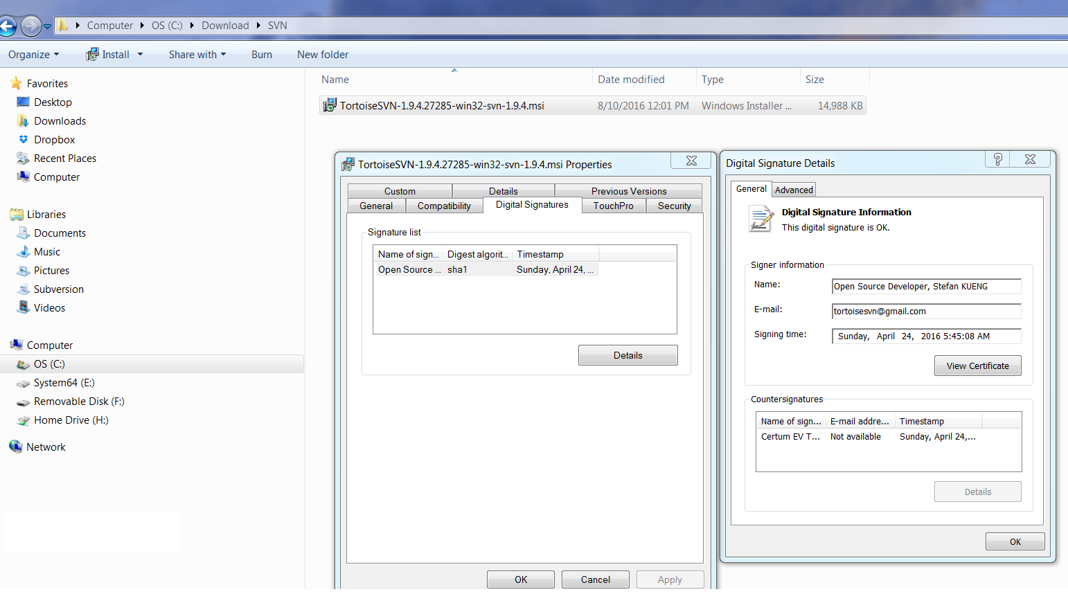Click the Home Drive (H:) icon
The width and height of the screenshot is (1068, 603).
[23, 420]
